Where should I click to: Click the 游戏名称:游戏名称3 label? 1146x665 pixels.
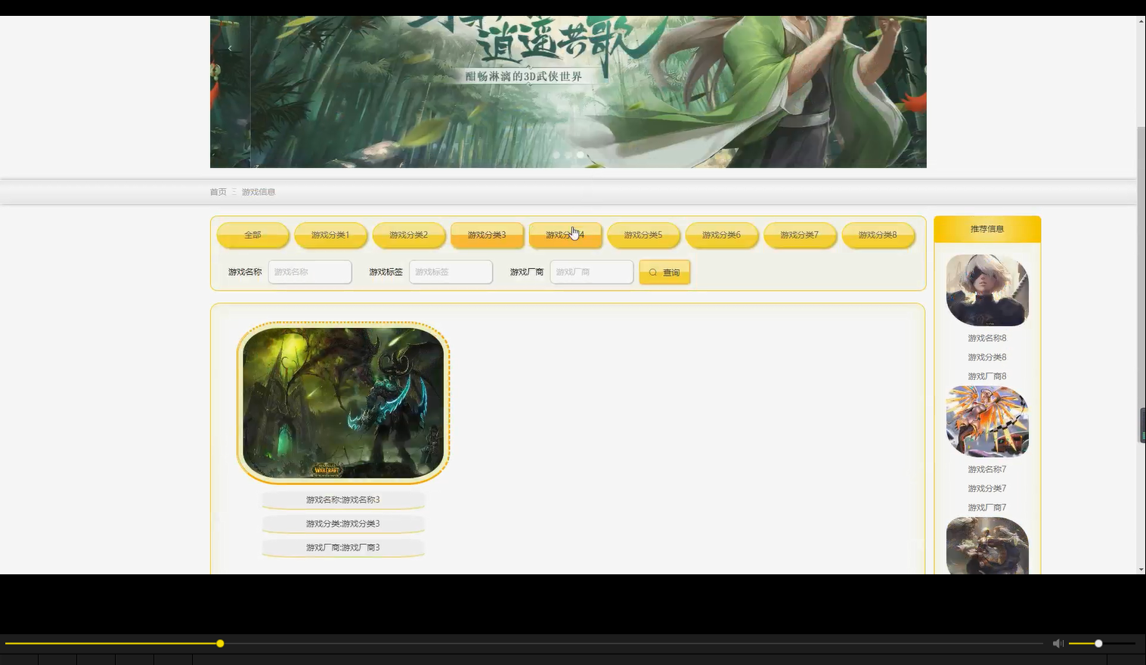click(x=343, y=500)
